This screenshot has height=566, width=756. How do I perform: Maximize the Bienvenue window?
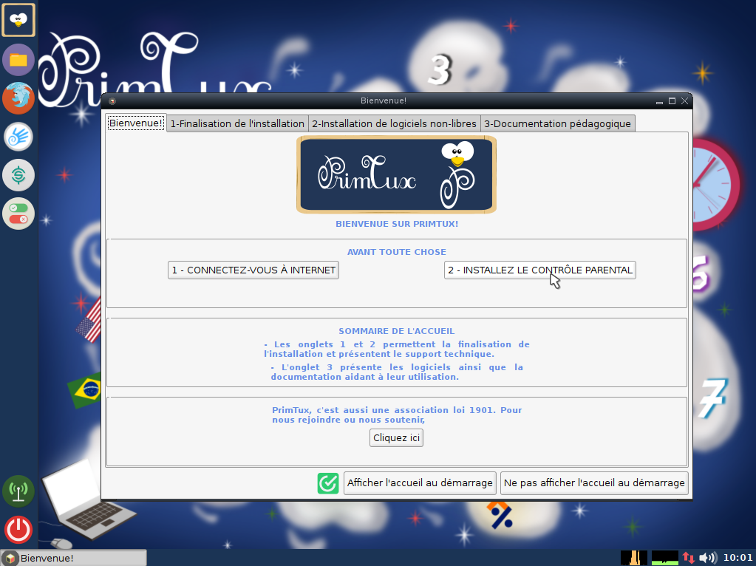pos(672,100)
